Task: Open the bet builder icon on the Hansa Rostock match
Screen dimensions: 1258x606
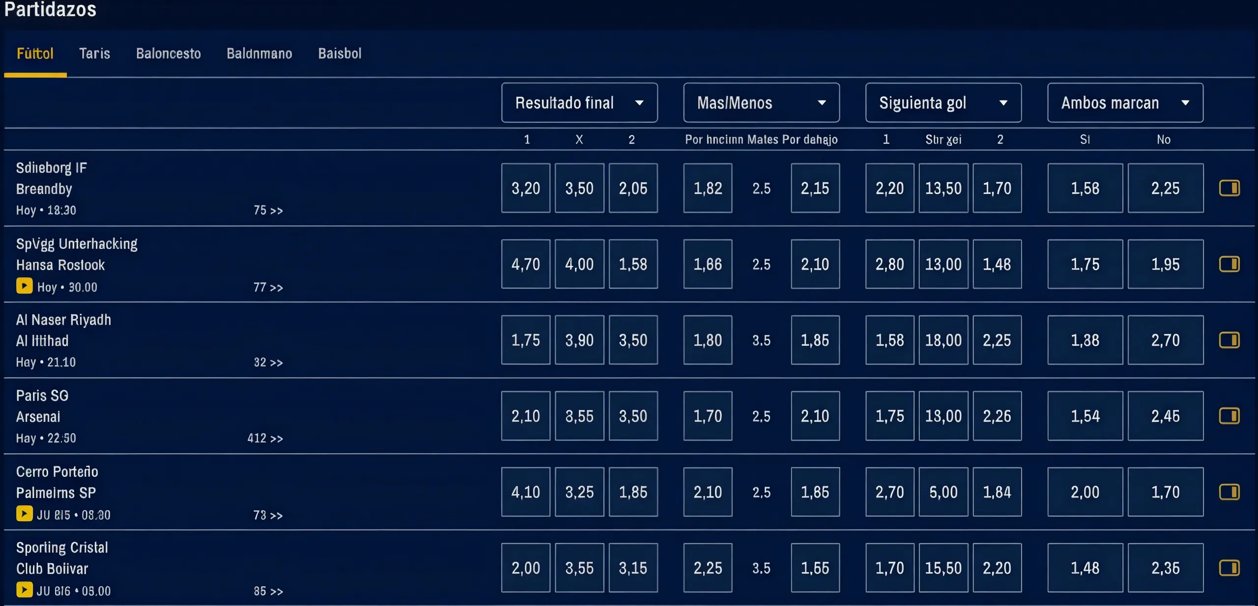Action: [1230, 264]
